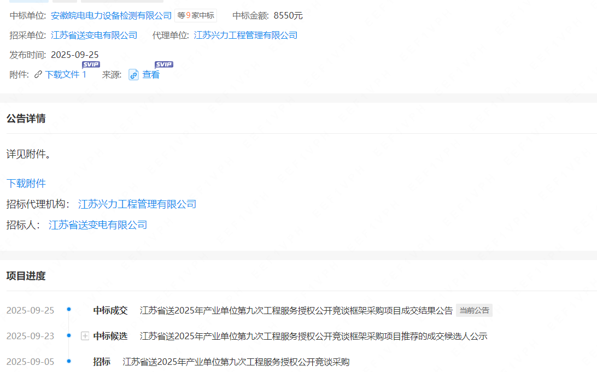597x372 pixels.
Task: Click timeline dot for 2025-09-25
Action: click(x=69, y=309)
